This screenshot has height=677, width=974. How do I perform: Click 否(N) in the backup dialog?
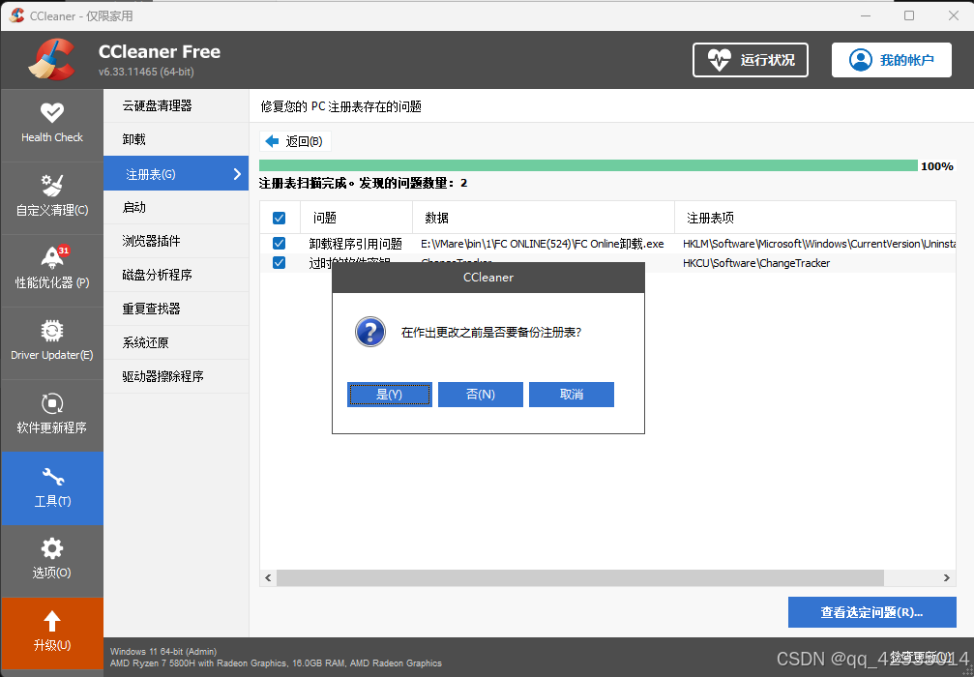click(480, 395)
